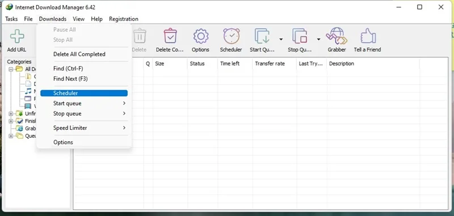Expand the Queues tree node
454x216 pixels.
(x=11, y=136)
